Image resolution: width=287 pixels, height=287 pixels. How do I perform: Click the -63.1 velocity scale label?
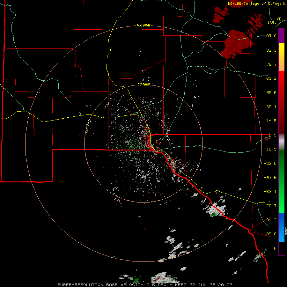point(270,192)
